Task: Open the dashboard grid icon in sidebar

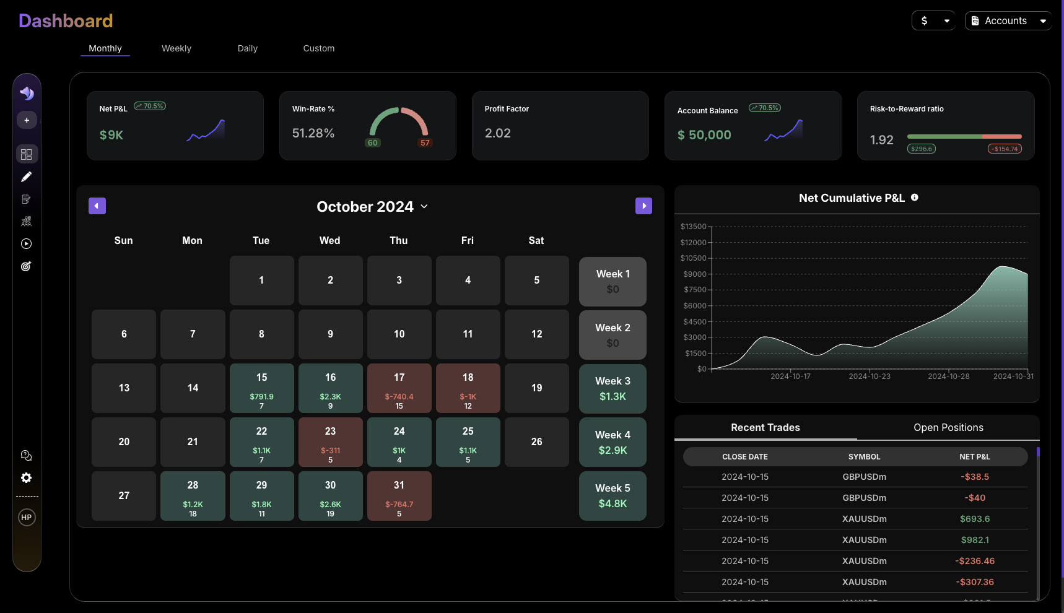Action: [27, 154]
